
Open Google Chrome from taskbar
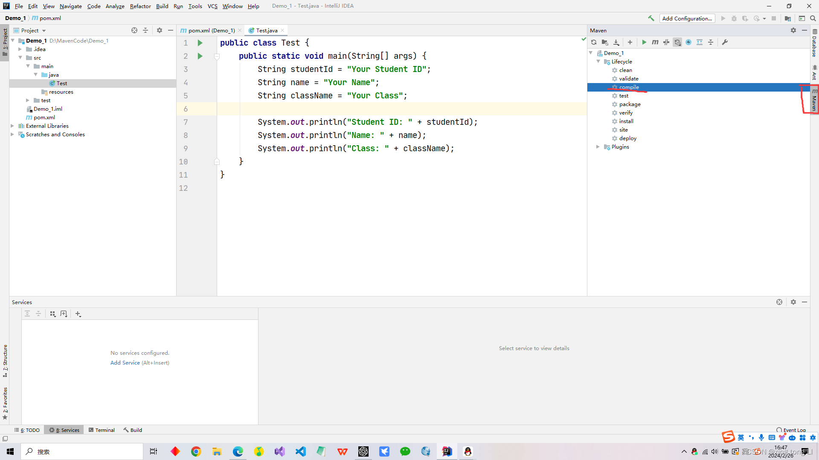point(196,451)
